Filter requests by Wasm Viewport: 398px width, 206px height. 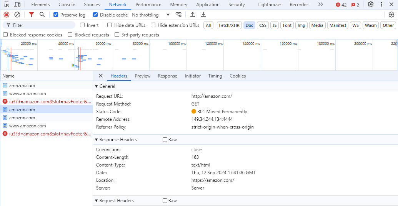(x=371, y=25)
